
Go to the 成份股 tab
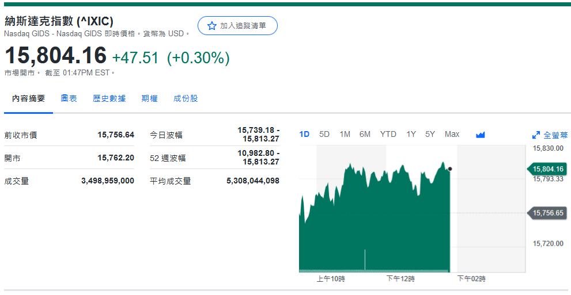click(186, 98)
